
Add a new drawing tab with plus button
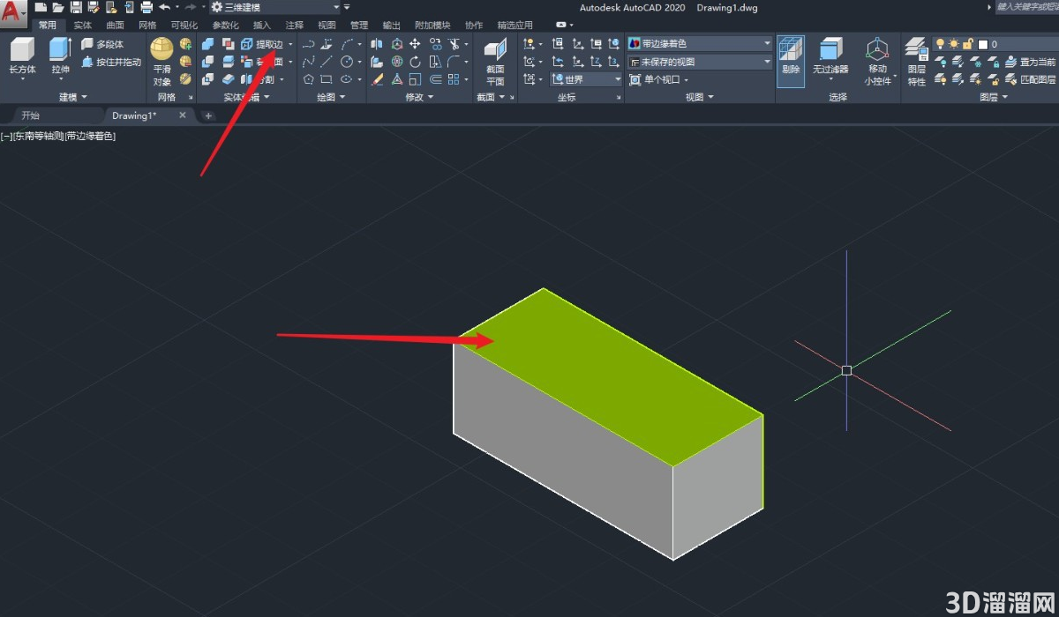point(208,115)
